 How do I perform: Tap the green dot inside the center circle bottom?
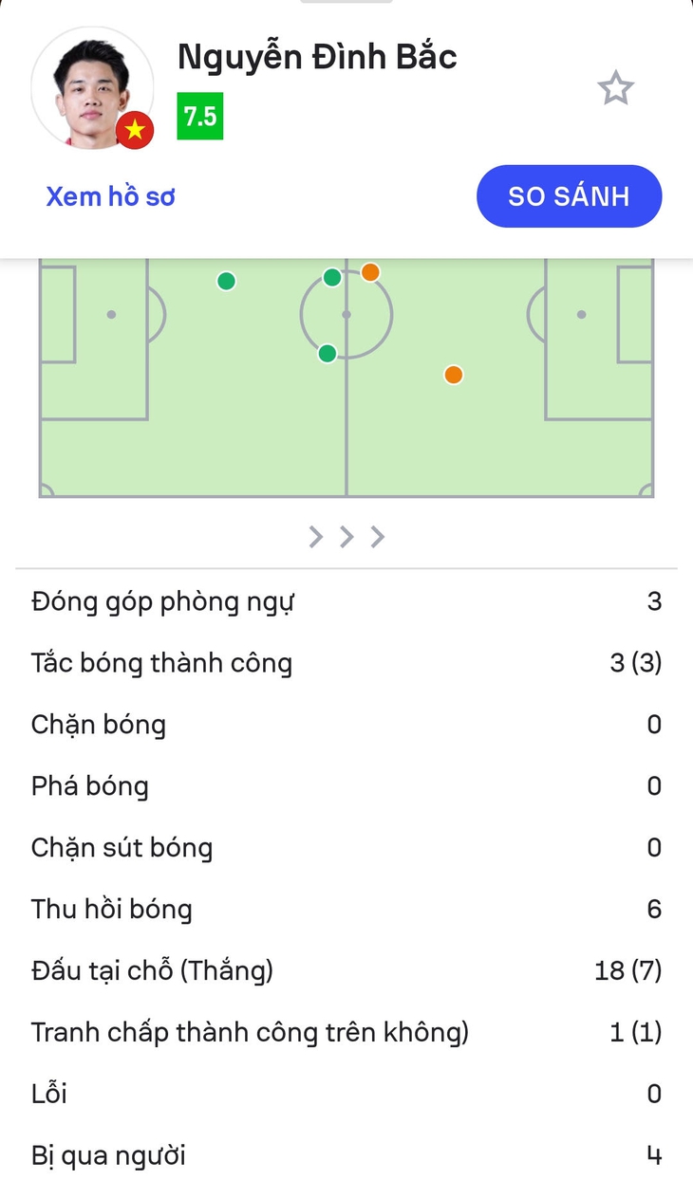coord(328,354)
